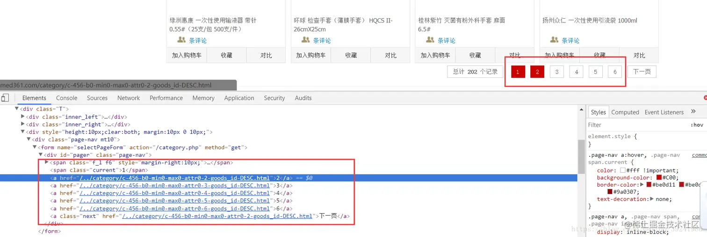Viewport: 707px width, 237px height.
Task: Open 条评论 link under 桂林紫竹 手套
Action: (446, 41)
